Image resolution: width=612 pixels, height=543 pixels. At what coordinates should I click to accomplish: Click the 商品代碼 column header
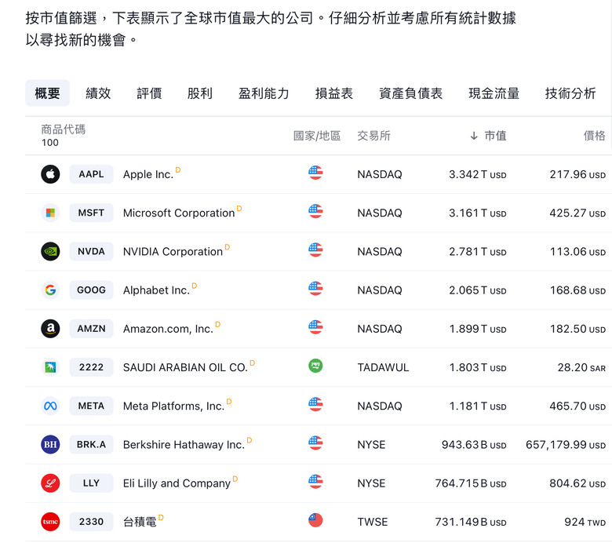tap(64, 129)
